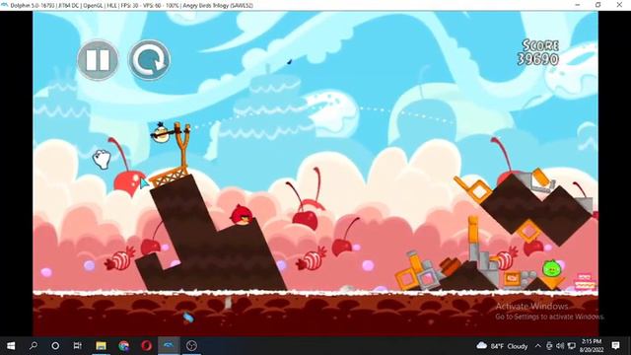Maximize the Dolphin emulator window
Viewport: 631px width, 355px height.
(x=598, y=5)
